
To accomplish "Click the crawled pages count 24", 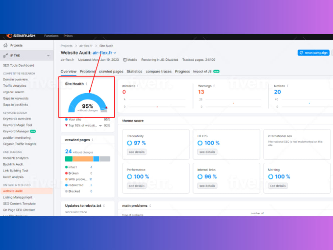I will click(x=68, y=151).
